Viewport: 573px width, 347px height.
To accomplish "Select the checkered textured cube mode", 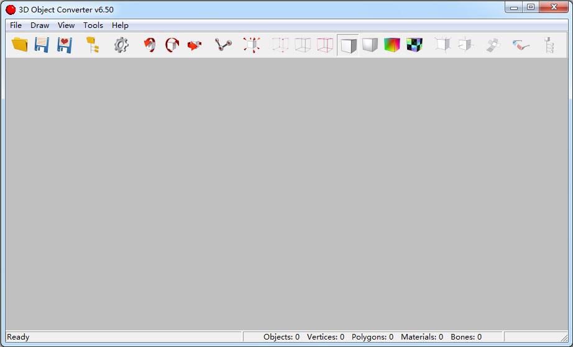I will pos(415,45).
